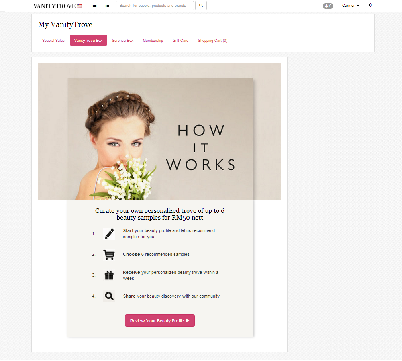Click the shopping cart icon for step 2
The image size is (402, 361).
tap(109, 255)
